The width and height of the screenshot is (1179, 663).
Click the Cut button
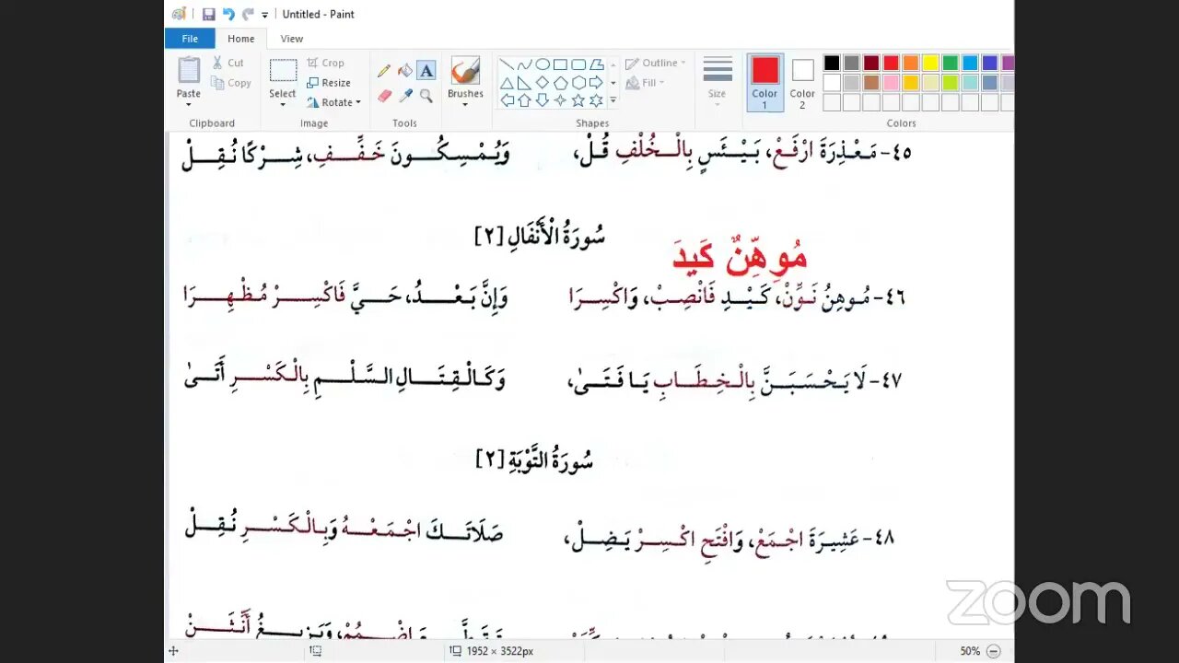(228, 63)
